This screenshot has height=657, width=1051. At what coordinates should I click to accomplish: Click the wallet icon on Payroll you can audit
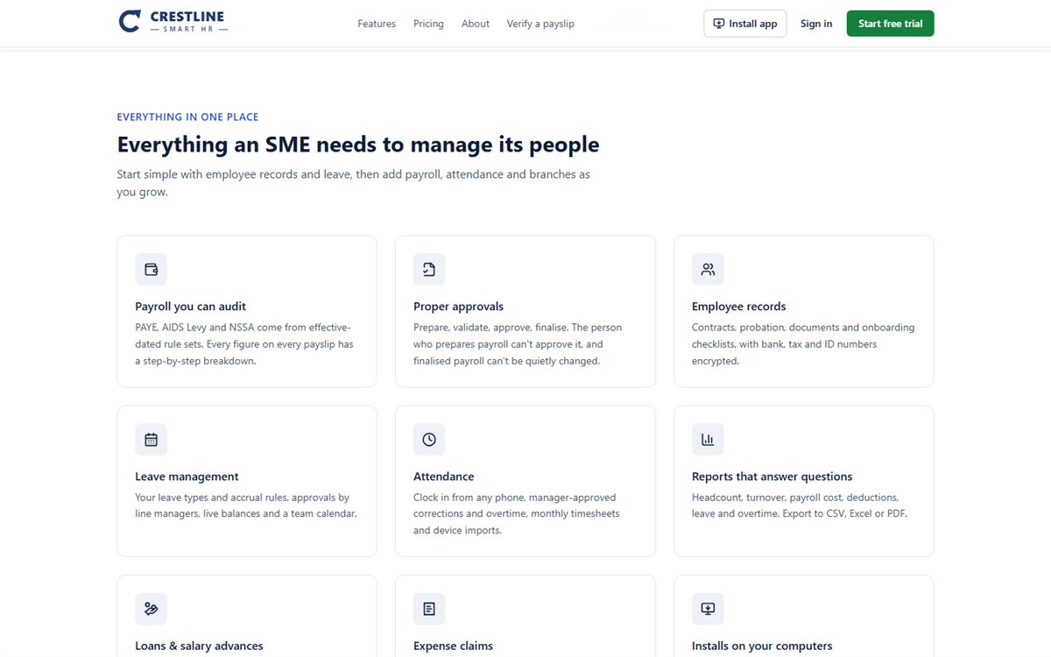tap(151, 270)
